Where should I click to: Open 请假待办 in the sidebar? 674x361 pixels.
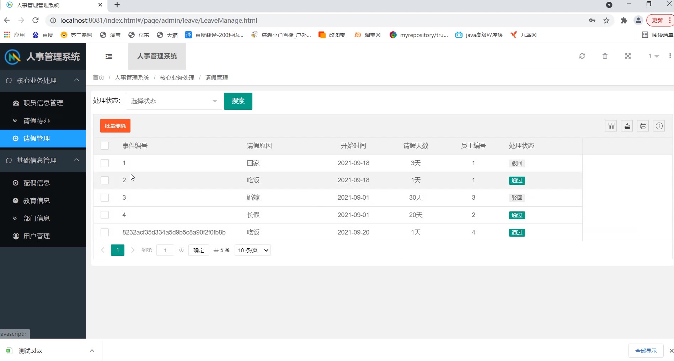pyautogui.click(x=43, y=121)
